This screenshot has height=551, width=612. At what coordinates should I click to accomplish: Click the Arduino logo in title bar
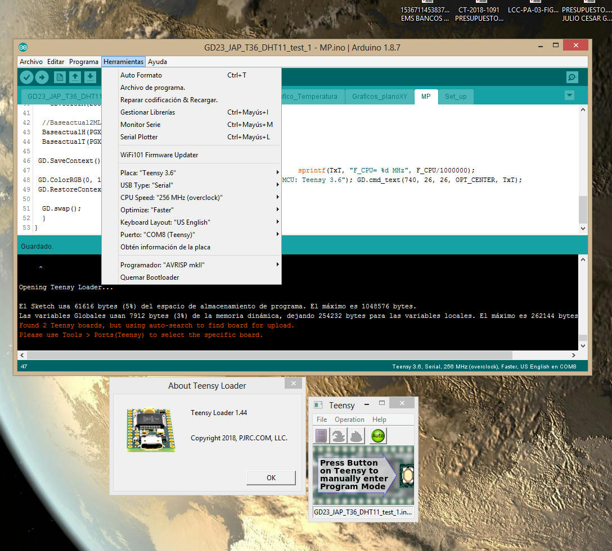[23, 48]
